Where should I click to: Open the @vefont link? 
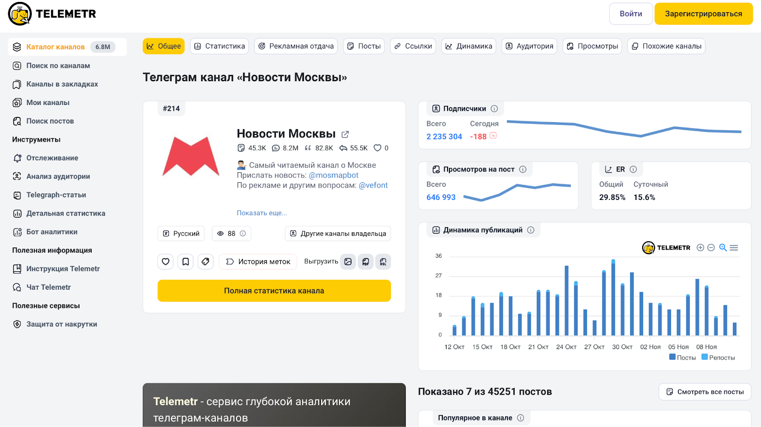pyautogui.click(x=373, y=185)
